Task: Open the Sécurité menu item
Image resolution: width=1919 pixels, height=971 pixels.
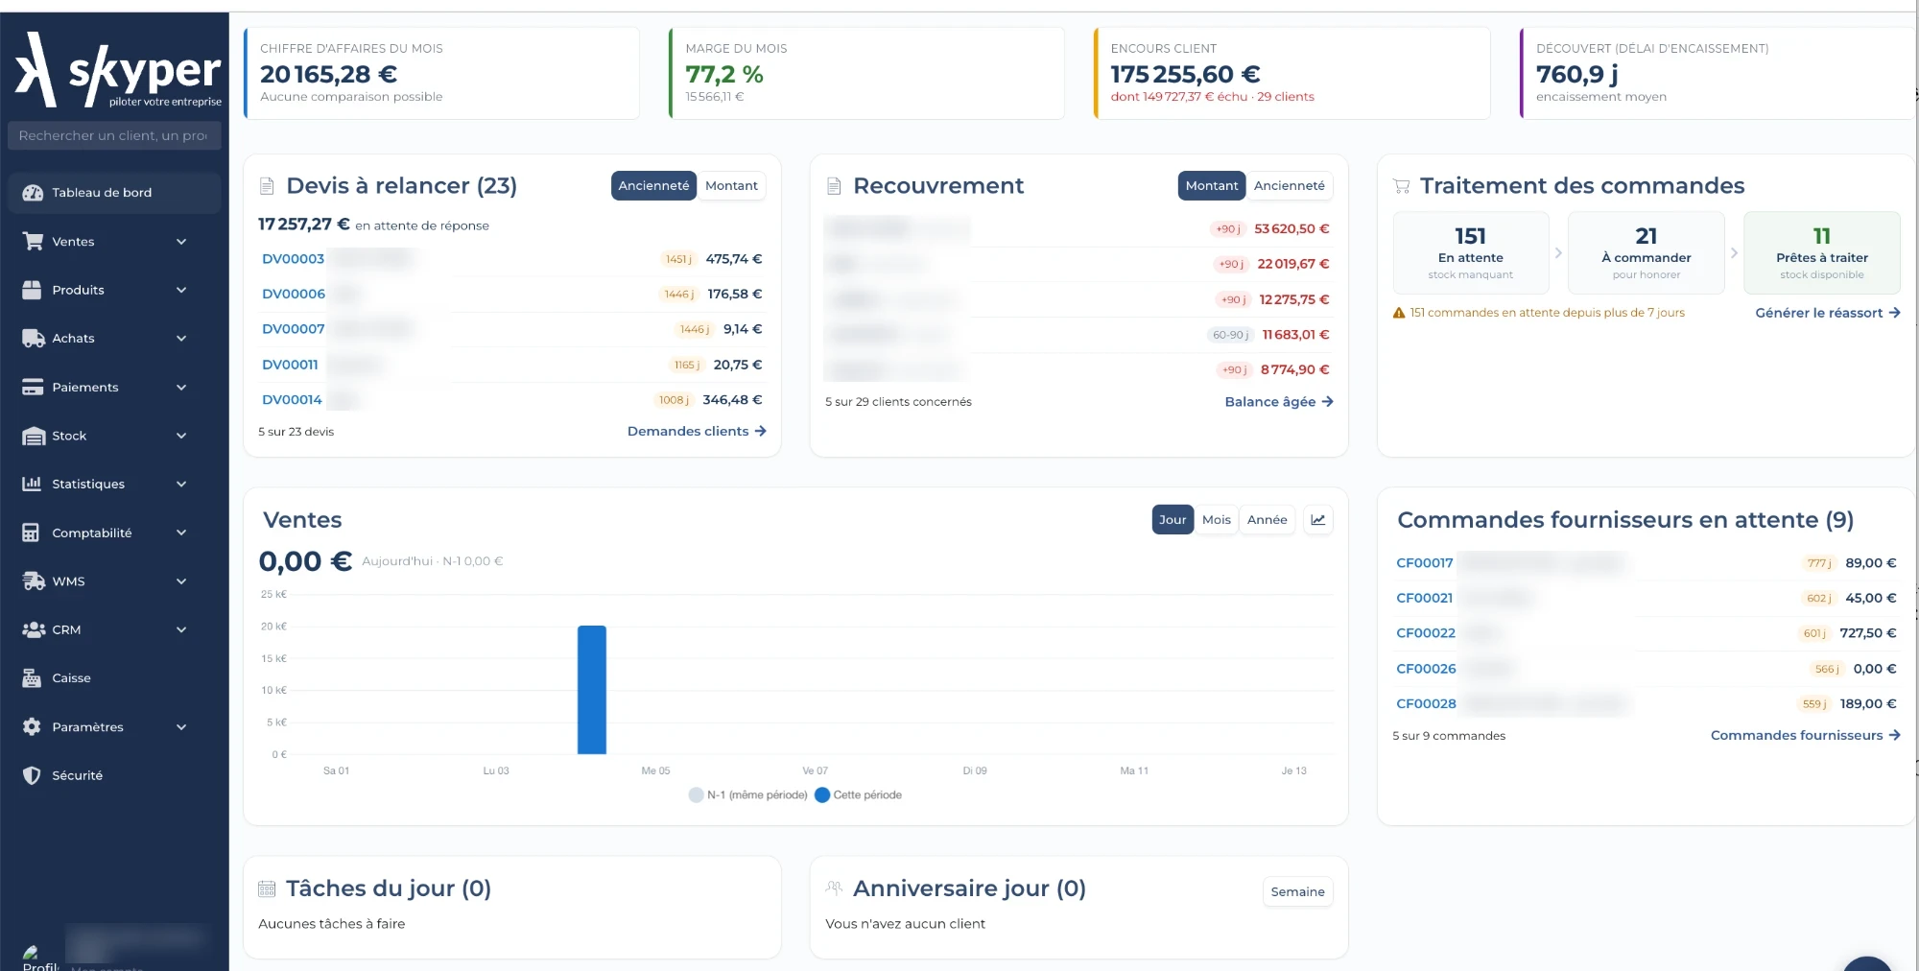Action: pyautogui.click(x=114, y=775)
